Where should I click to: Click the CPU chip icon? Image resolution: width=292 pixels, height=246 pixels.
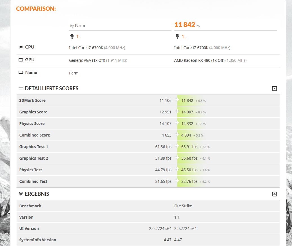point(21,47)
